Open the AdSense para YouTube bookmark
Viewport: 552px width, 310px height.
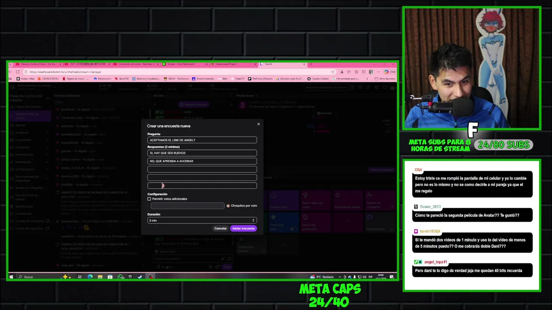(290, 79)
